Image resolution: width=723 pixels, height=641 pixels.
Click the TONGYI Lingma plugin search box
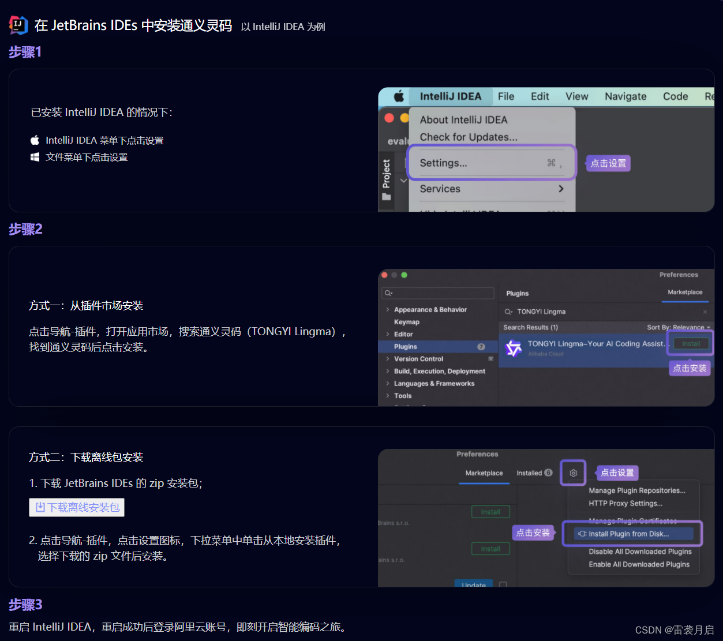(606, 312)
